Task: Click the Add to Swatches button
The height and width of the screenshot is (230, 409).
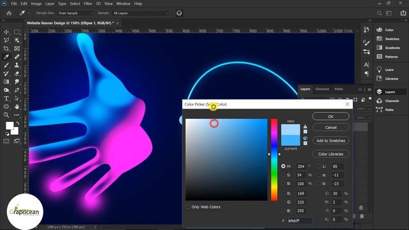Action: click(331, 141)
